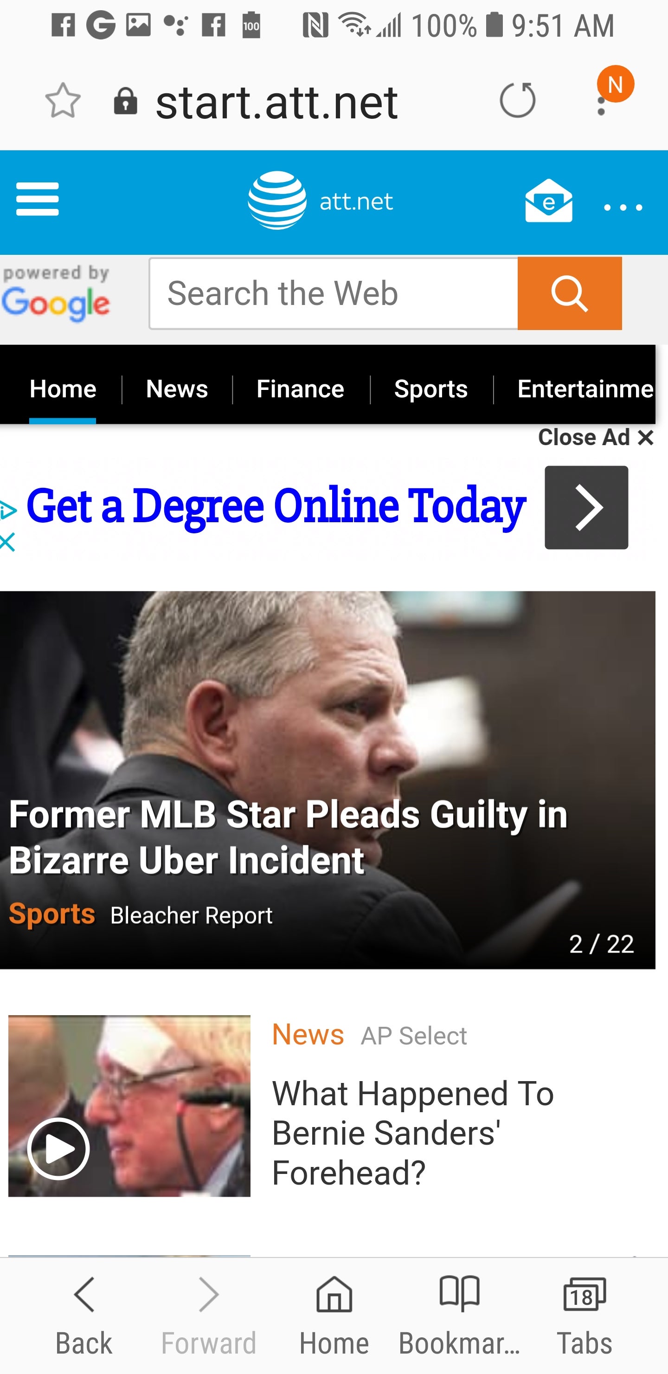Type in the Search the Web field
The height and width of the screenshot is (1374, 668).
(x=333, y=293)
